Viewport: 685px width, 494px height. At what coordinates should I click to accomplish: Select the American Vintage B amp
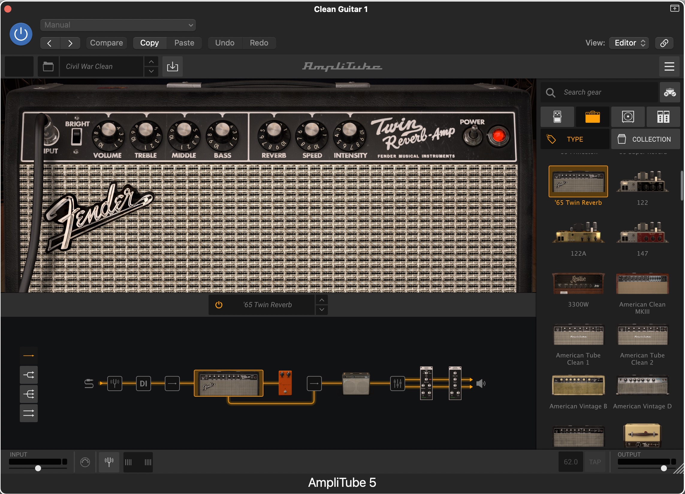(x=578, y=385)
